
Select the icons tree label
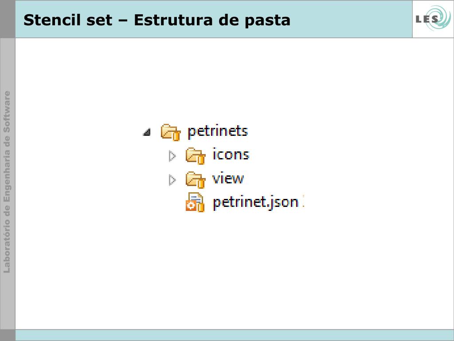click(231, 154)
